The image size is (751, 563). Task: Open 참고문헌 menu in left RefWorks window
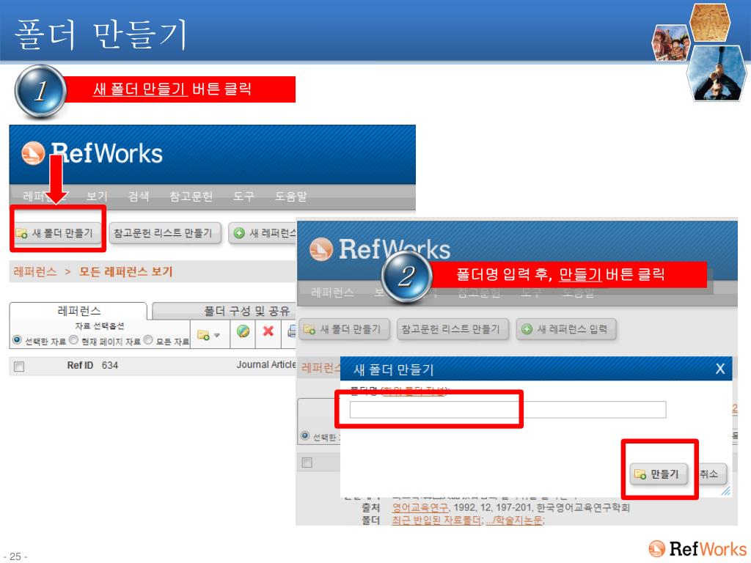point(191,196)
